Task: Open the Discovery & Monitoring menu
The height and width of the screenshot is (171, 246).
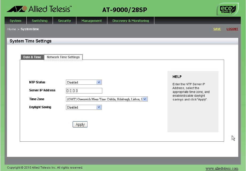Action: pyautogui.click(x=131, y=21)
